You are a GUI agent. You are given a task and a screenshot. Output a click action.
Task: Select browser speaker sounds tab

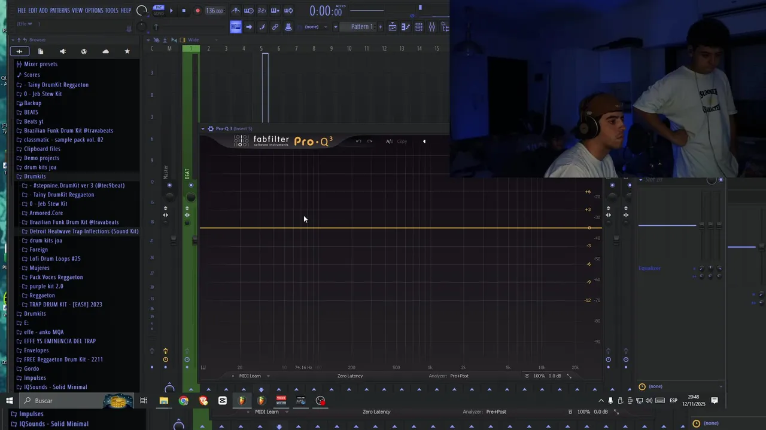(x=62, y=51)
